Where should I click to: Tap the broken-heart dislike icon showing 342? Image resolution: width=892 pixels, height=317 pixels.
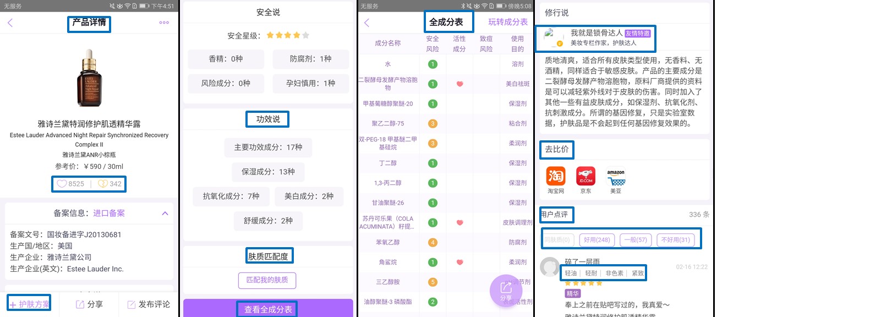[102, 184]
